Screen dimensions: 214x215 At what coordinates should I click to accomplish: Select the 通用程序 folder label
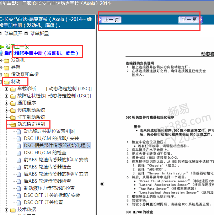click(27, 103)
